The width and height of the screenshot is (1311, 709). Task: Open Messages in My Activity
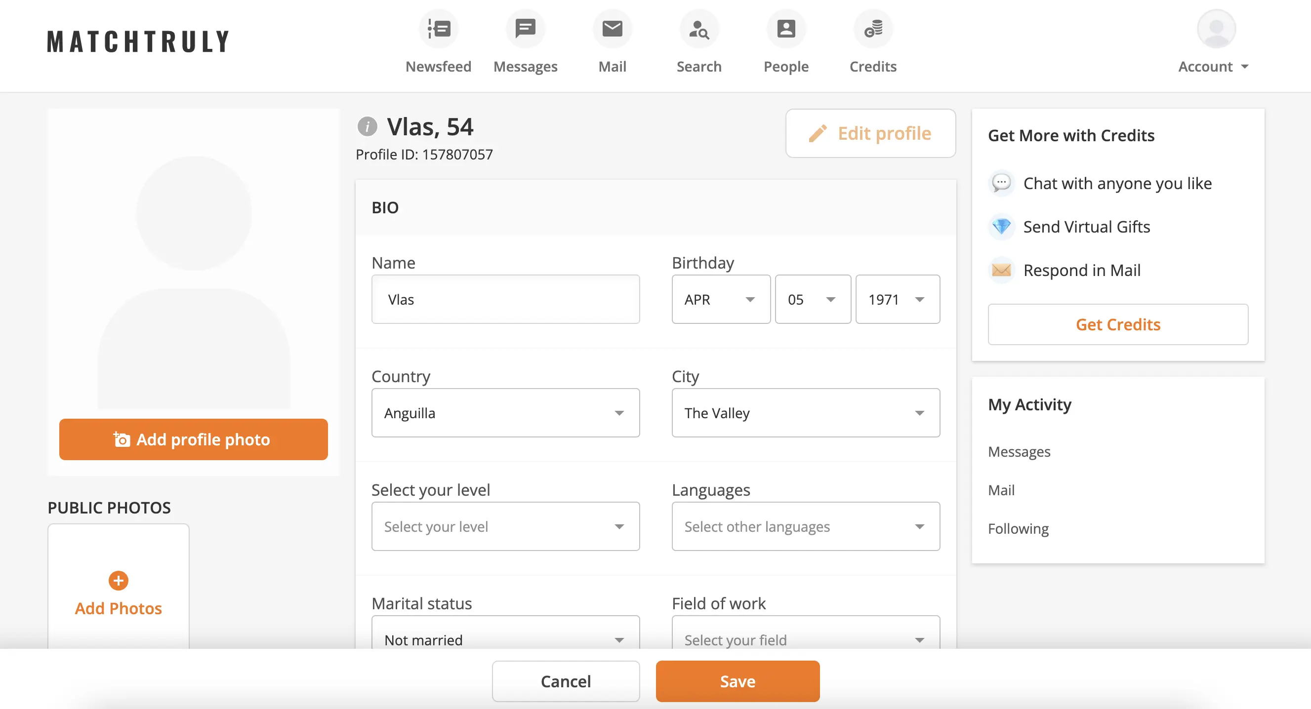tap(1019, 452)
